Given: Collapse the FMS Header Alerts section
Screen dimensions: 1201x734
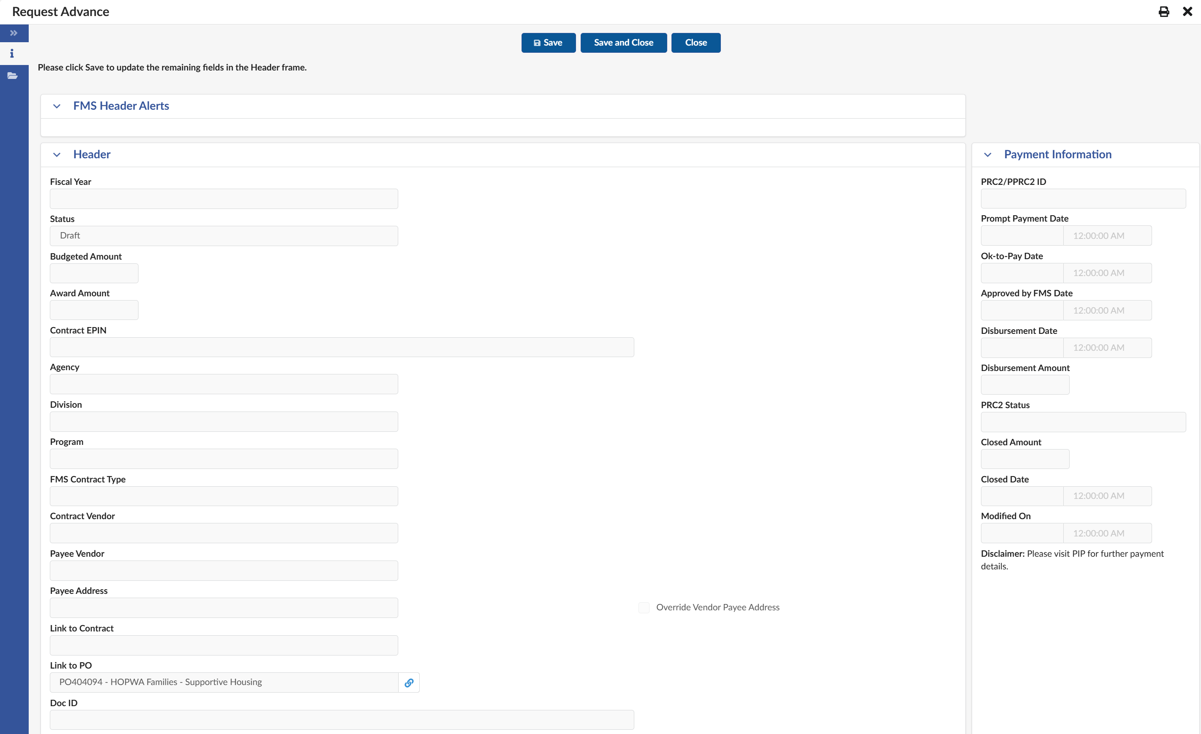Looking at the screenshot, I should coord(57,106).
